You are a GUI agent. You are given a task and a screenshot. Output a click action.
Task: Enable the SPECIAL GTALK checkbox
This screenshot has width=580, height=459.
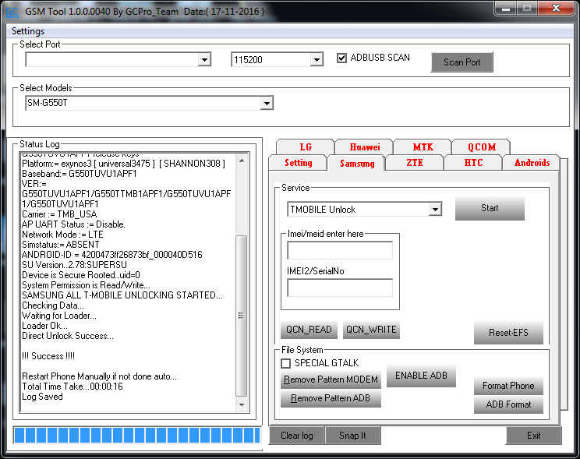tap(285, 363)
